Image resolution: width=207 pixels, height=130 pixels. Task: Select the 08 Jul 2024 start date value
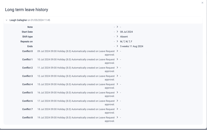pyautogui.click(x=126, y=32)
